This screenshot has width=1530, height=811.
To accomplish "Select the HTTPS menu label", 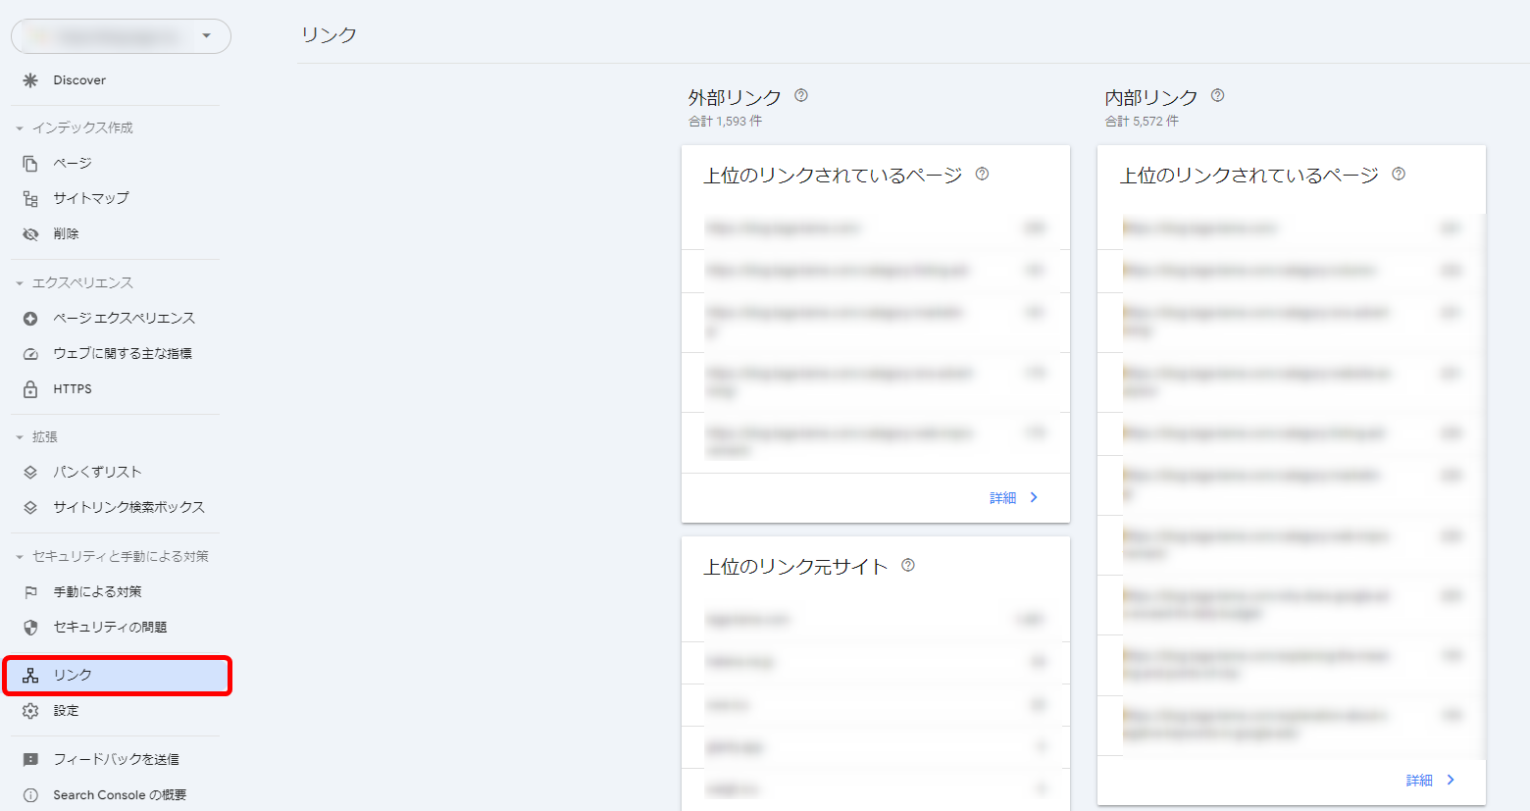I will (x=73, y=389).
